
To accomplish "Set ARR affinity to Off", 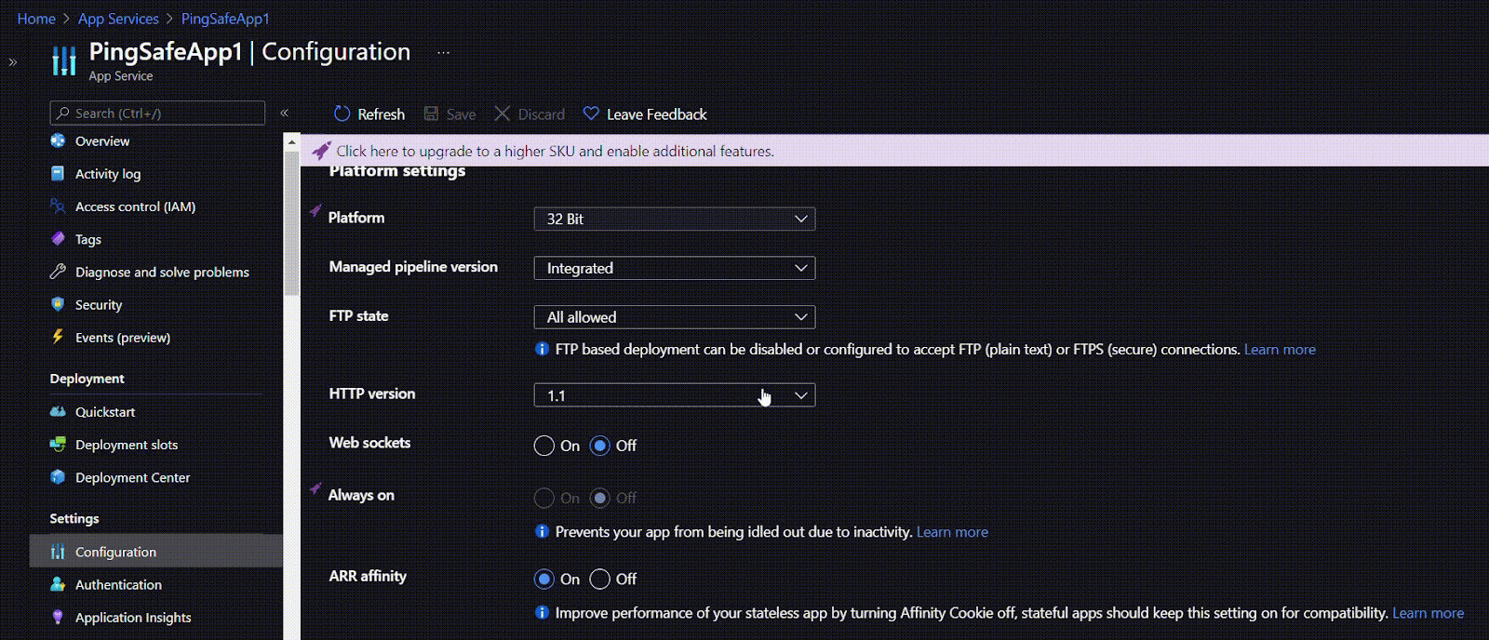I will pyautogui.click(x=600, y=579).
